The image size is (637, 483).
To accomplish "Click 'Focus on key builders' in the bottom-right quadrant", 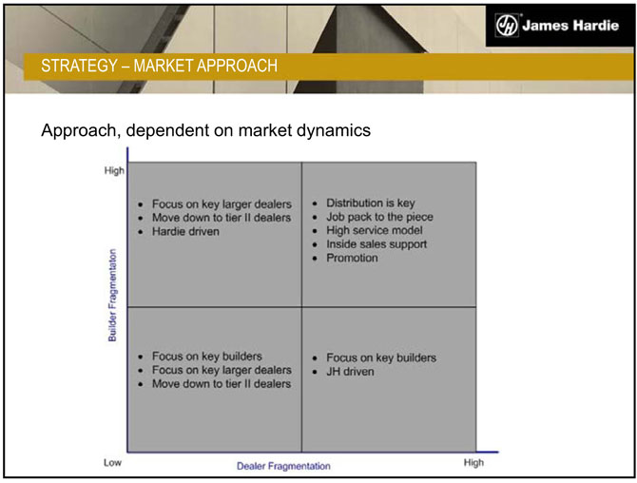I will click(381, 358).
